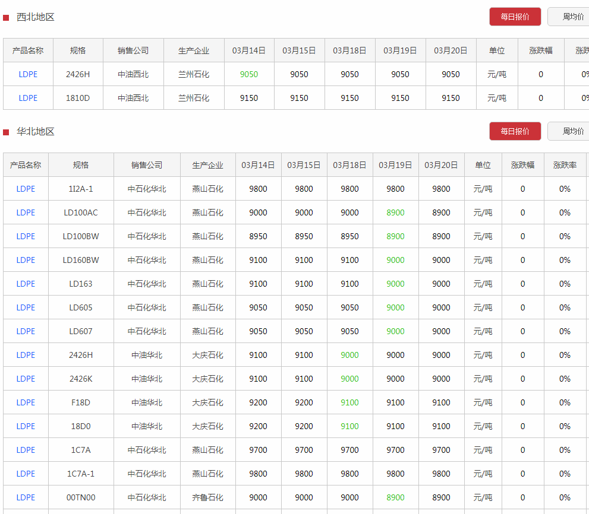Open LDPE link in the LD100AC row
Viewport: 589px width, 514px height.
(x=26, y=212)
